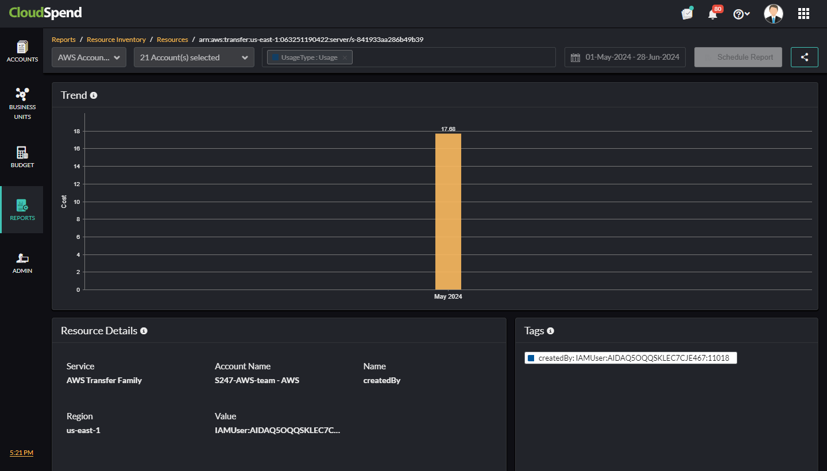Go to Resource Inventory breadcrumb

116,39
